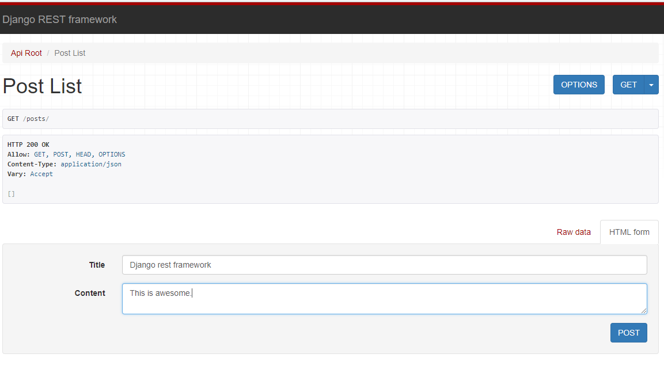Expand the GET format dropdown arrow
This screenshot has height=373, width=664.
click(x=651, y=85)
